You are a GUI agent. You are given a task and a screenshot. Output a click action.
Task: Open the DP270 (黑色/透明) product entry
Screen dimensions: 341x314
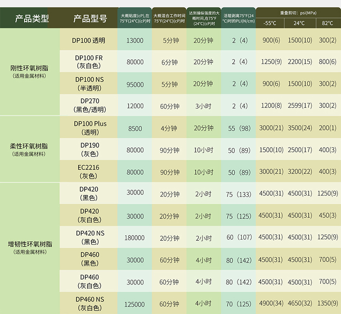coord(89,105)
